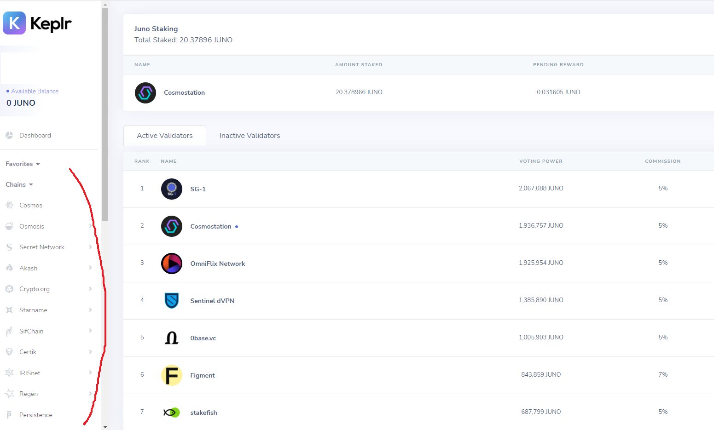Open the Dashboard menu item

point(35,135)
